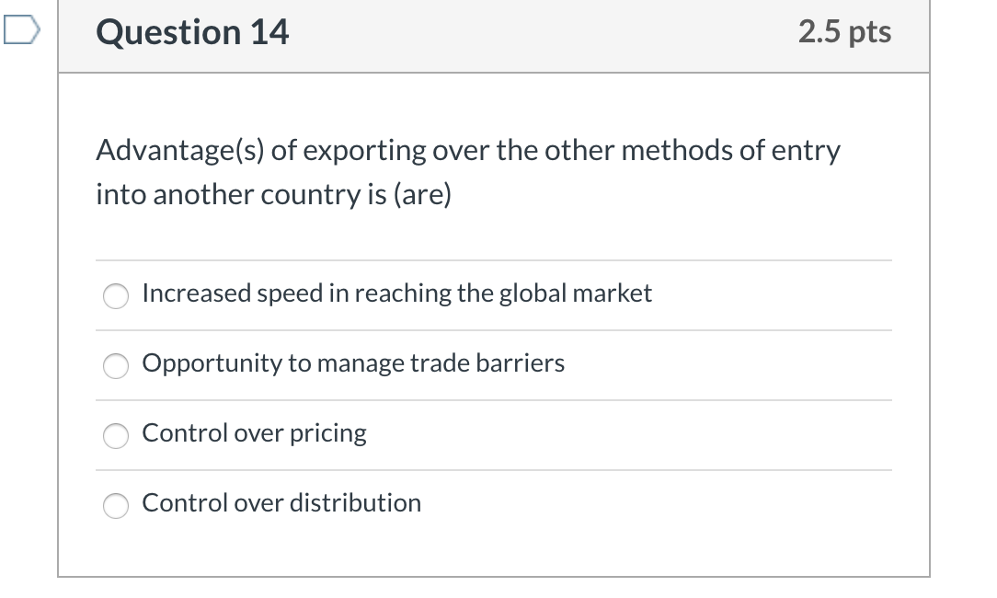This screenshot has width=997, height=598.
Task: Click answer text 'Control over distribution'
Action: click(x=281, y=503)
